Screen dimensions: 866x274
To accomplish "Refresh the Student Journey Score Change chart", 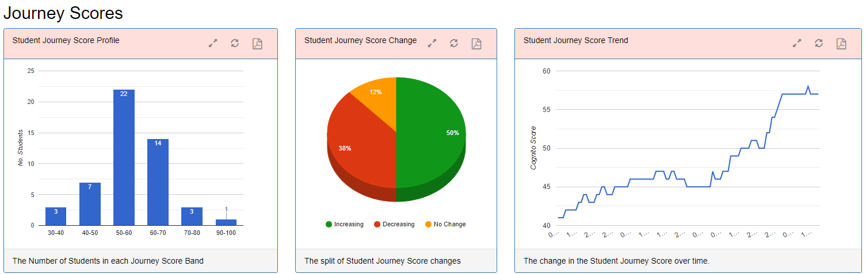I will pyautogui.click(x=454, y=44).
